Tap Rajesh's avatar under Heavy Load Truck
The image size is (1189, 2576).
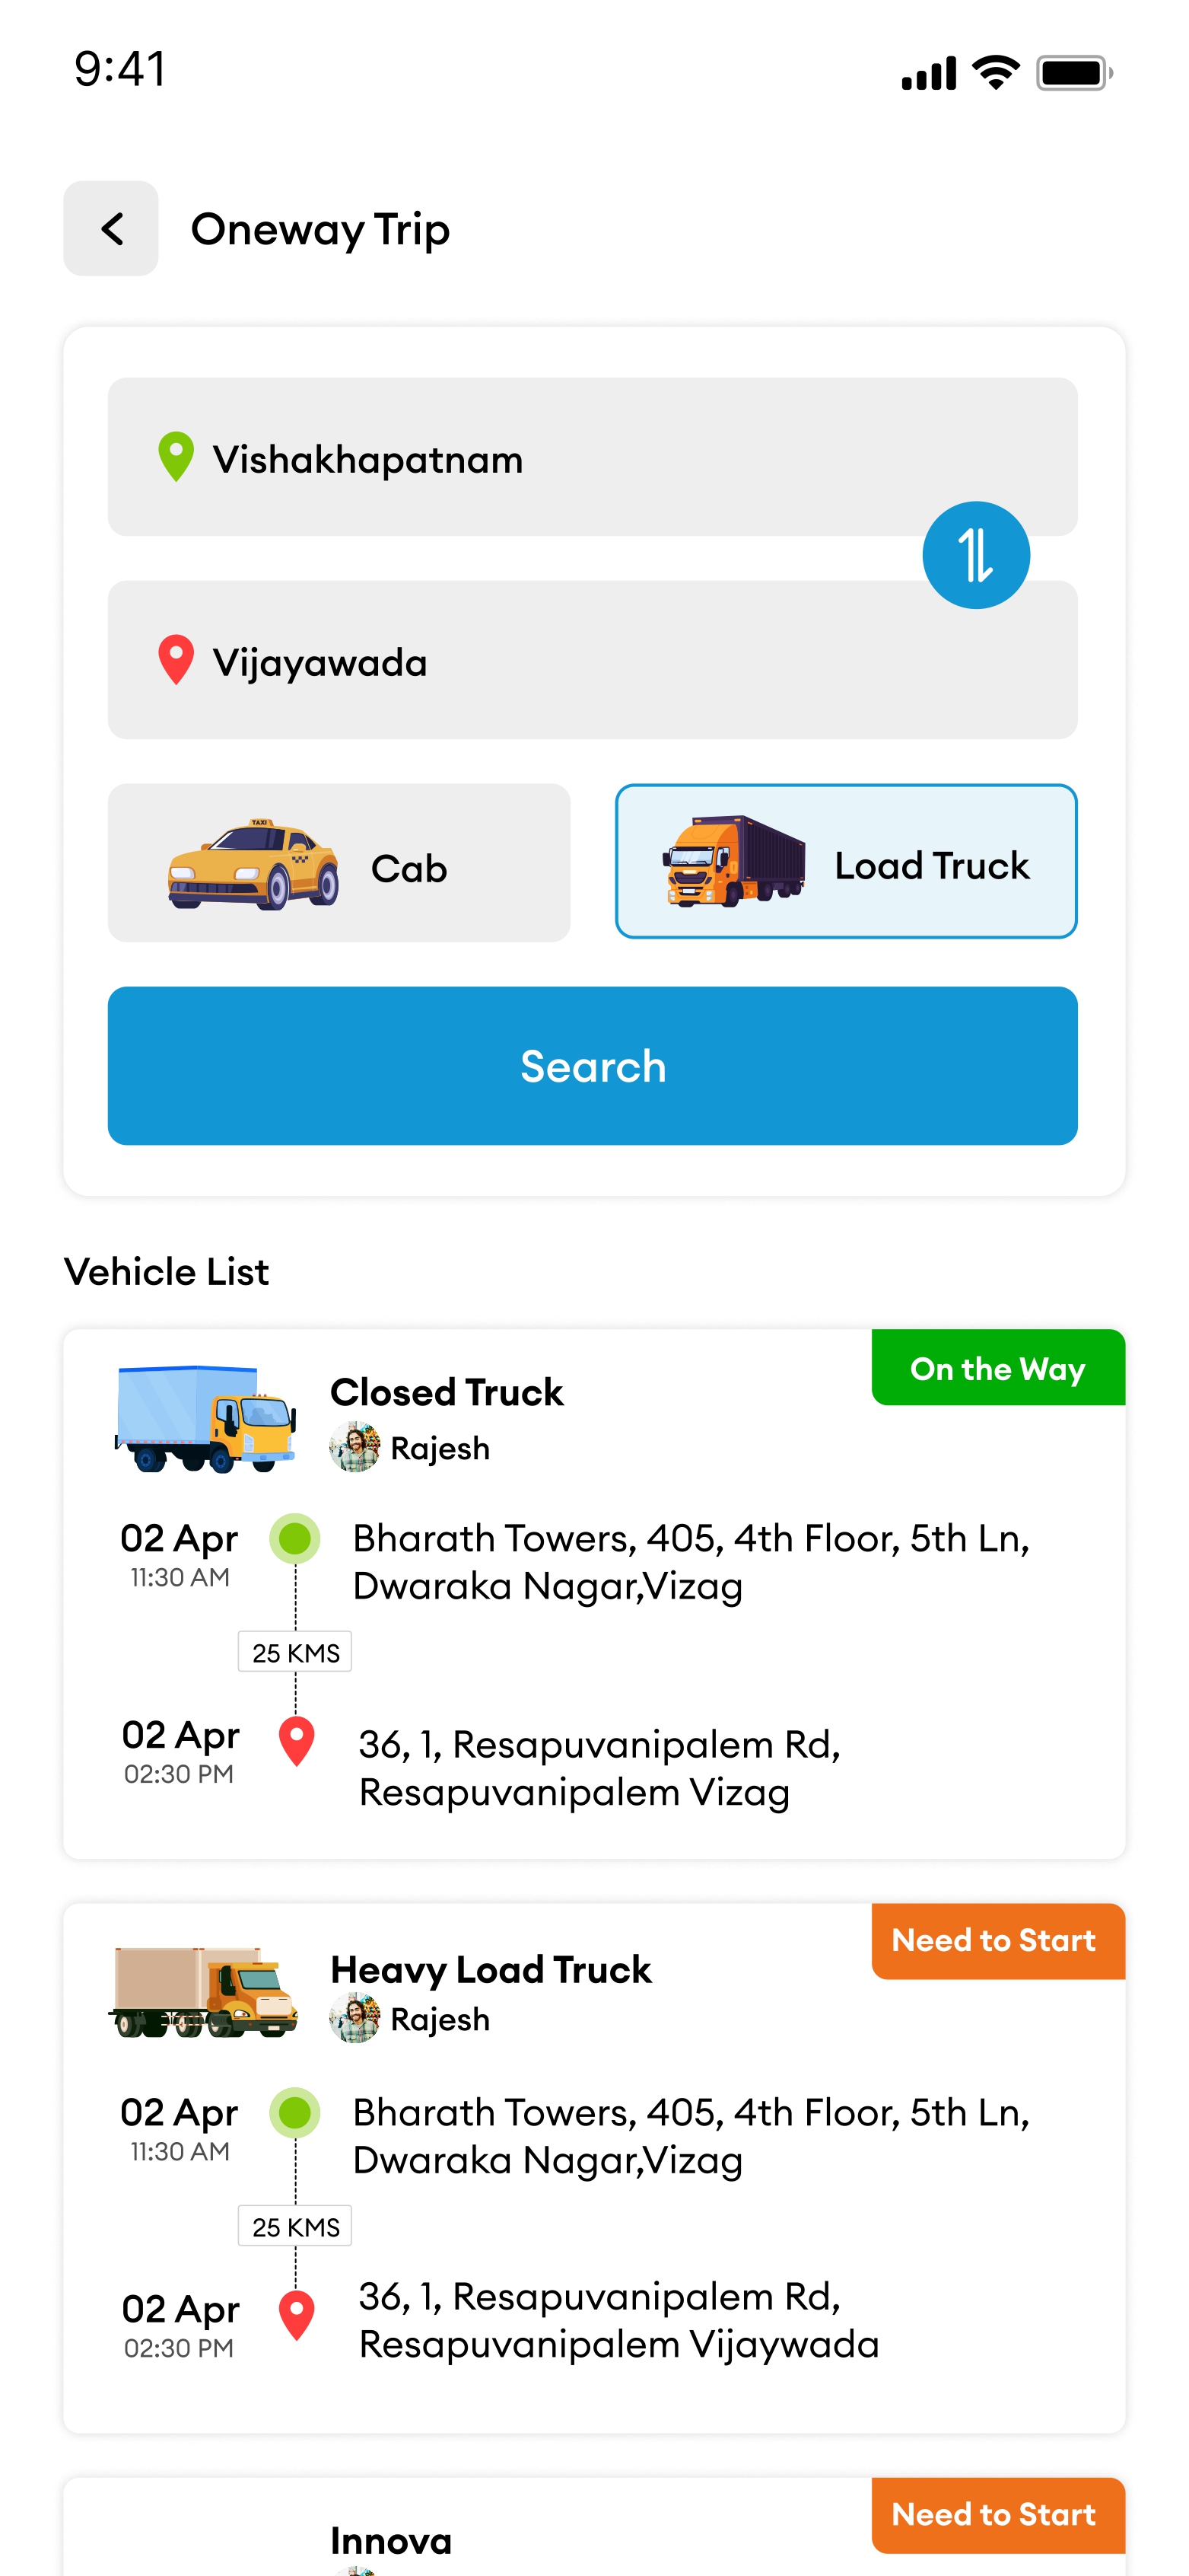[354, 2018]
